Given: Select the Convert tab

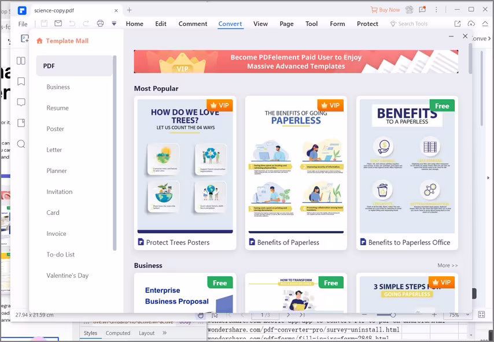Looking at the screenshot, I should (x=230, y=24).
